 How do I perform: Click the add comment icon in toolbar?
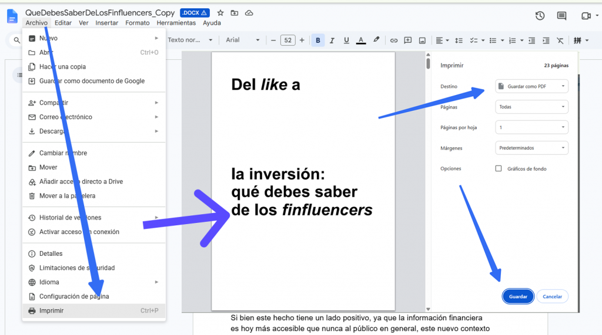point(408,40)
